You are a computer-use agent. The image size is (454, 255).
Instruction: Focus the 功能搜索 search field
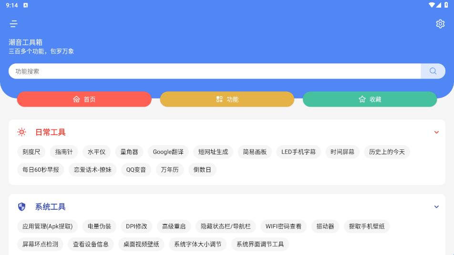tap(215, 71)
